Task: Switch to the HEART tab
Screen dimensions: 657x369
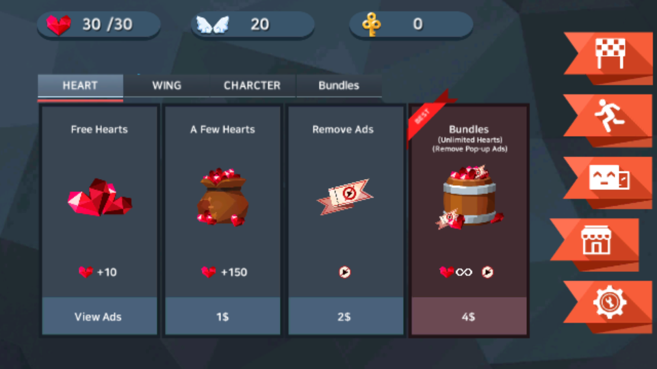Action: point(81,87)
